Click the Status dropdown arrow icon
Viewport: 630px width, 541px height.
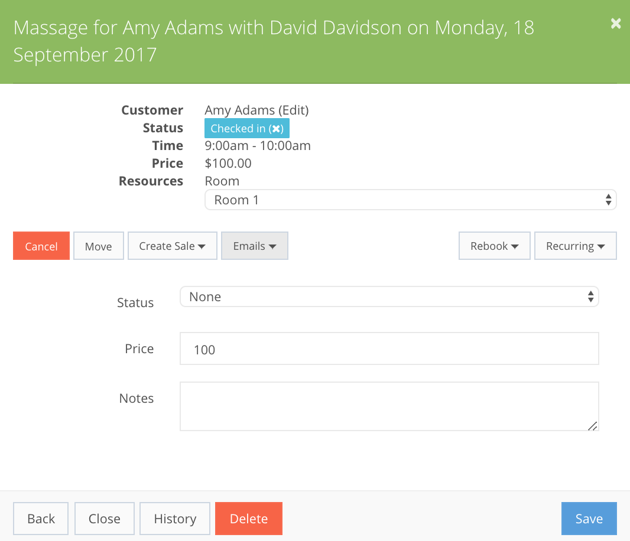click(x=590, y=296)
